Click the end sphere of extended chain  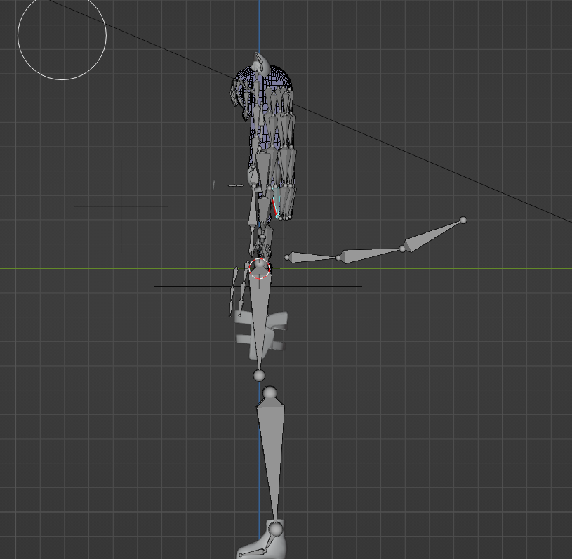463,221
